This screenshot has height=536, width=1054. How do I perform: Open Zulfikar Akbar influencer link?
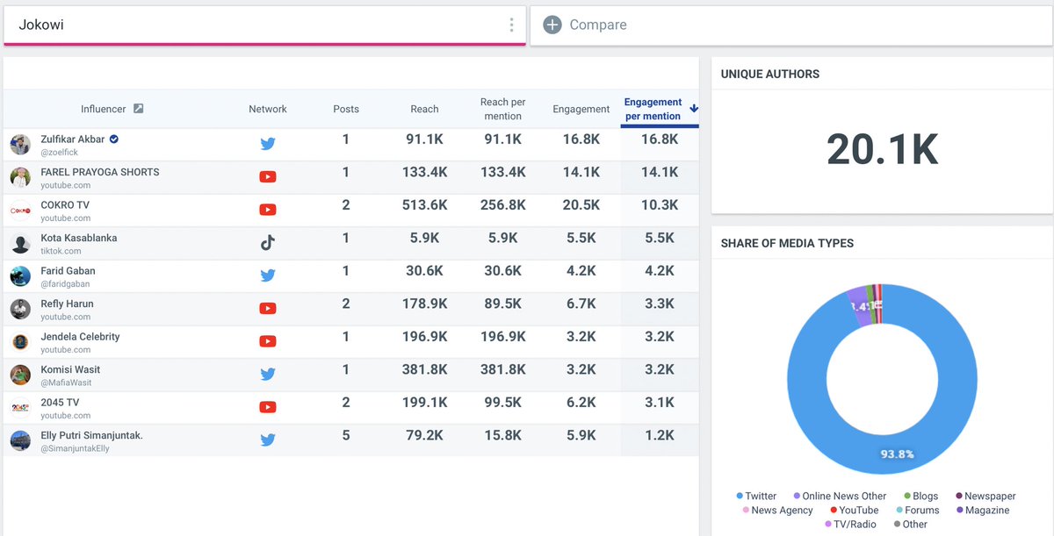pos(73,139)
